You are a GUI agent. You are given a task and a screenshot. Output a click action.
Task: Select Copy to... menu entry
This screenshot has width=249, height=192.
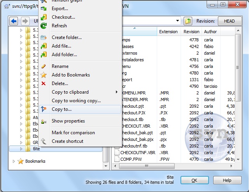coord(80,109)
